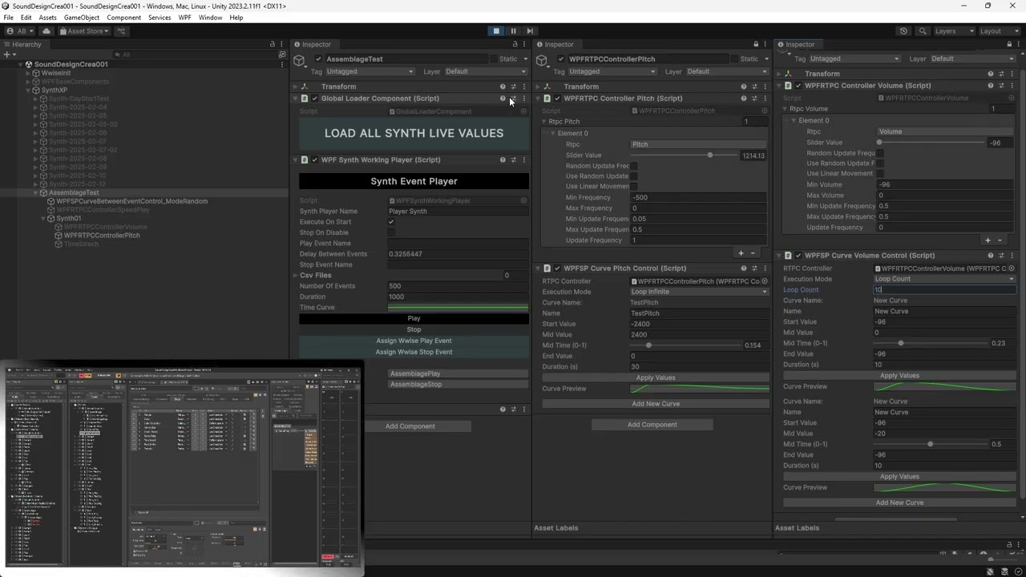1026x577 pixels.
Task: Enable Stop On Disable checkbox
Action: tap(391, 232)
